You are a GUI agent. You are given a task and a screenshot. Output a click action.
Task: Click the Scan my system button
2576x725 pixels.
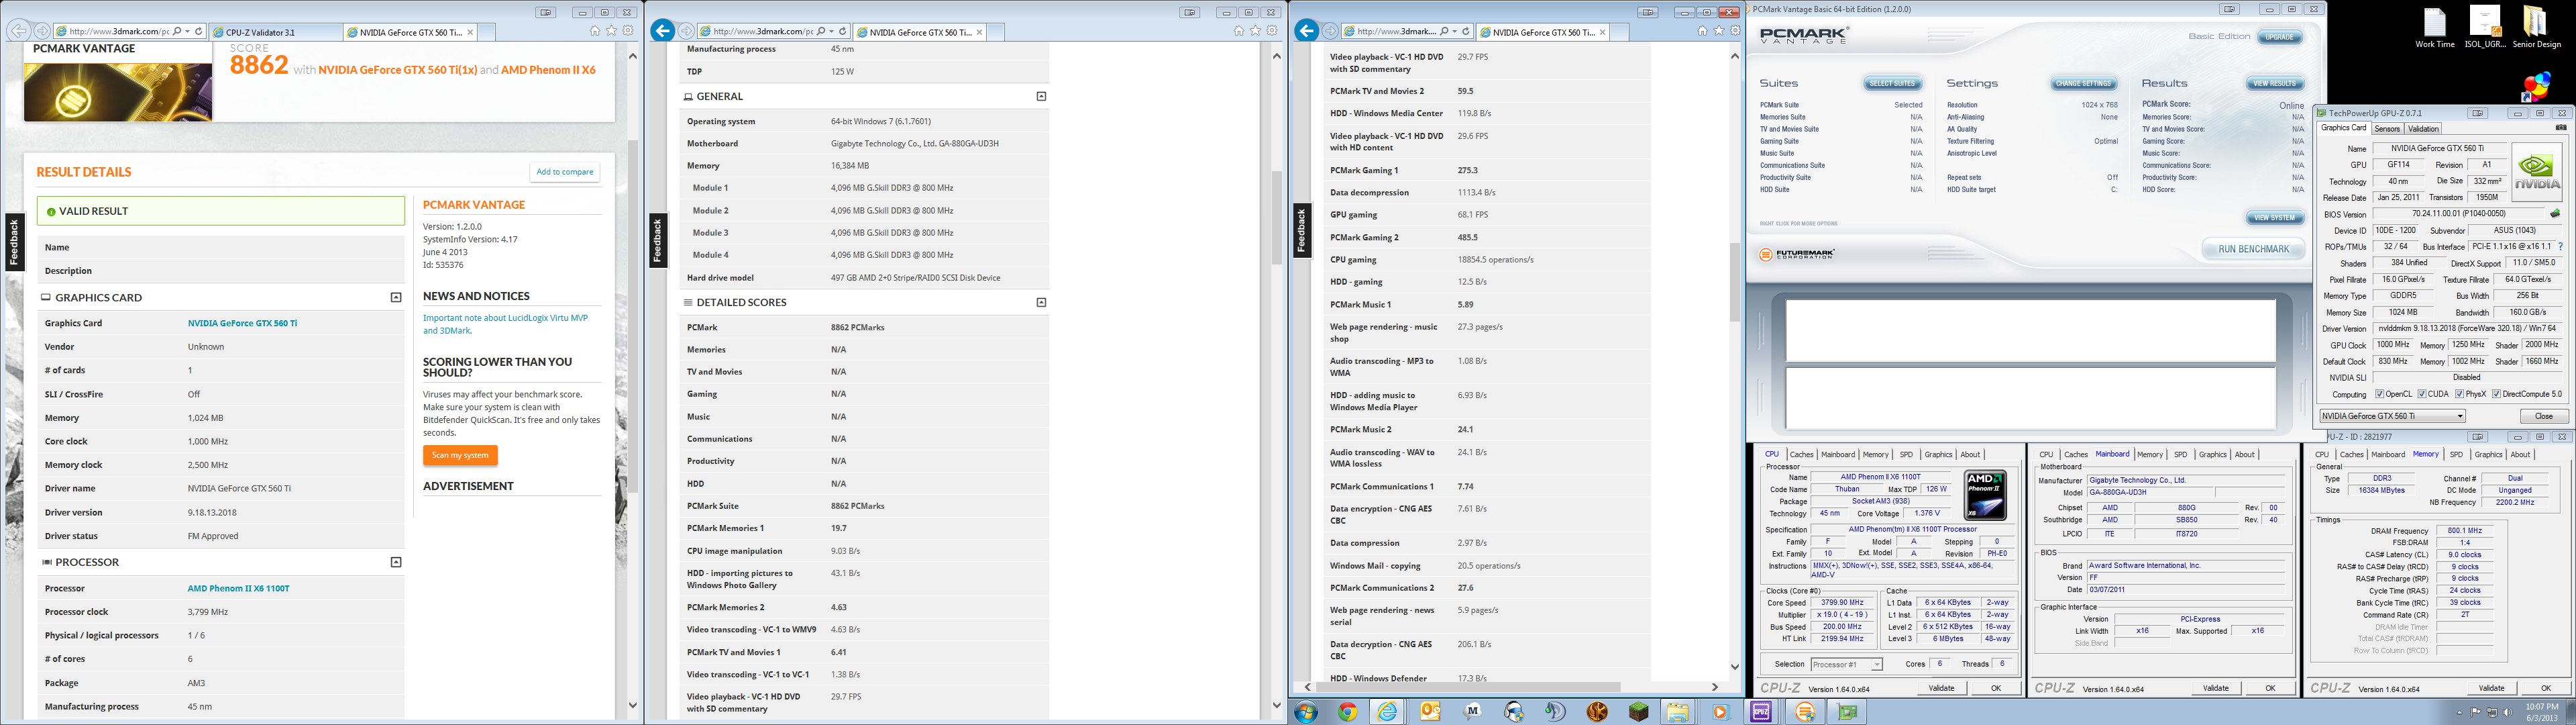[x=460, y=456]
